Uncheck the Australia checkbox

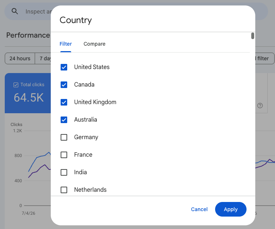[x=64, y=120]
